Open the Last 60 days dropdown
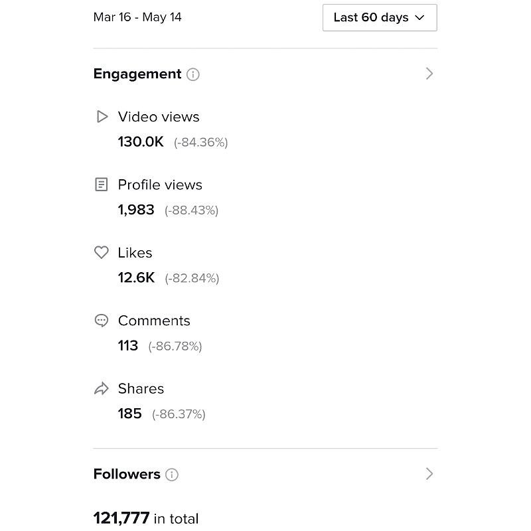531x531 pixels. (x=380, y=18)
